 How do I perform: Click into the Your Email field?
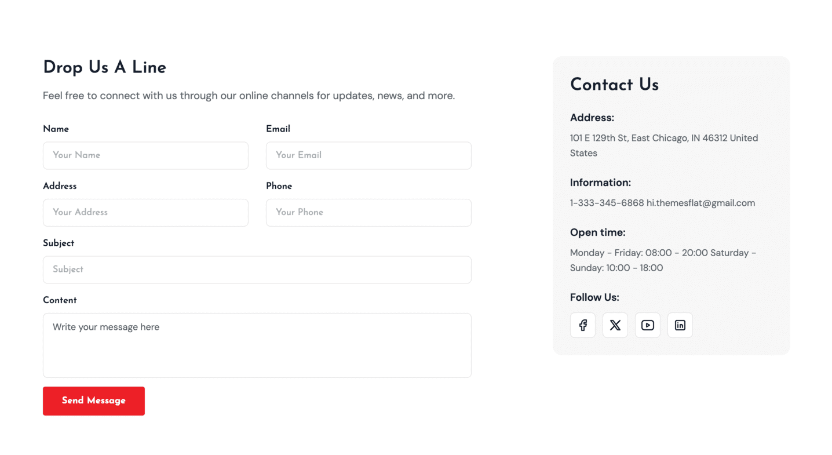tap(368, 155)
